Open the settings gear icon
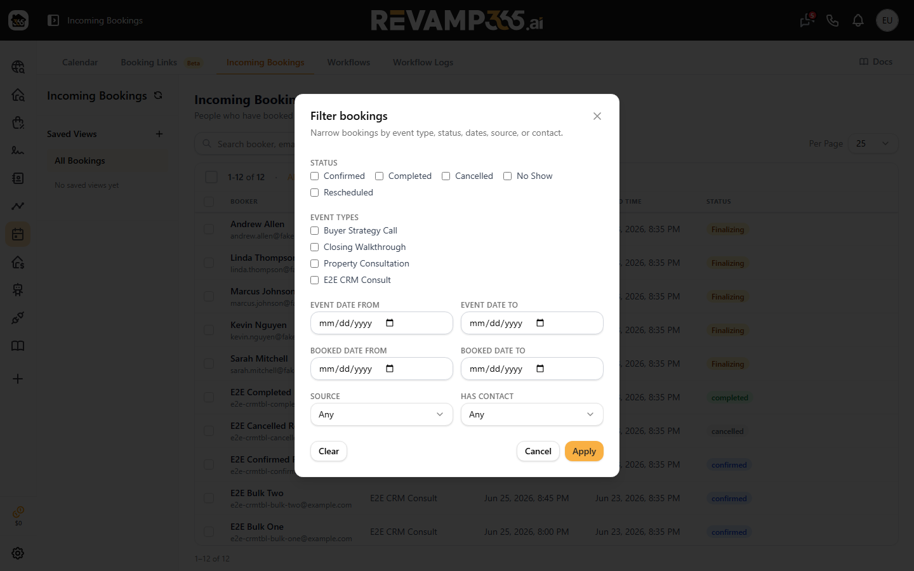 (18, 553)
